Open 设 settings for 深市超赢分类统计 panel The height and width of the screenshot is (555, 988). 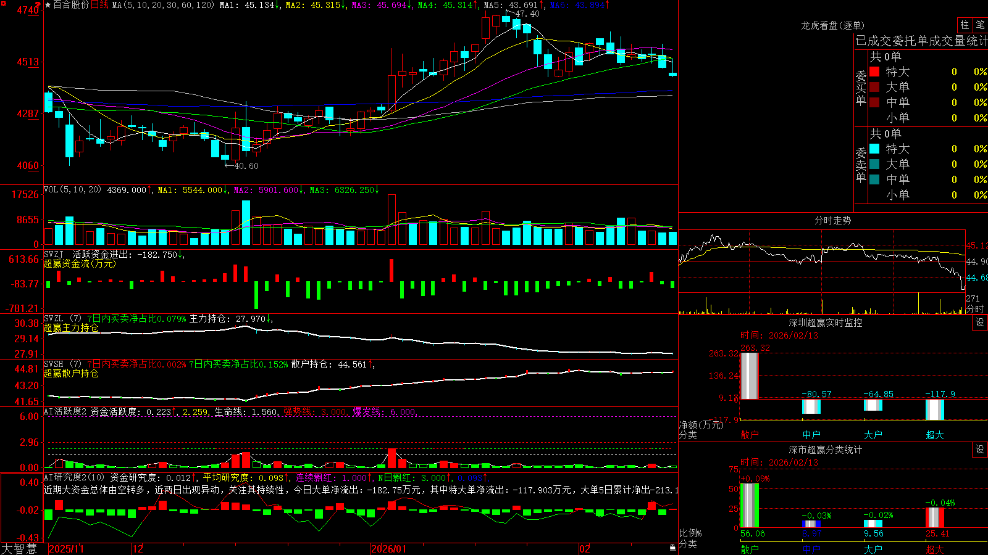pyautogui.click(x=980, y=450)
